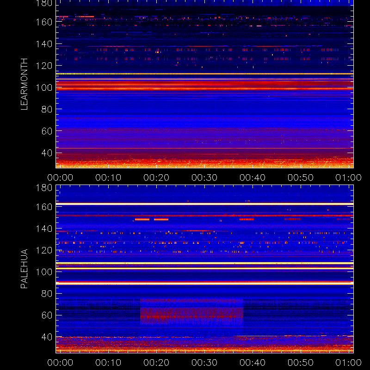Click 00:40 time label under Learmonth plot

253,178
